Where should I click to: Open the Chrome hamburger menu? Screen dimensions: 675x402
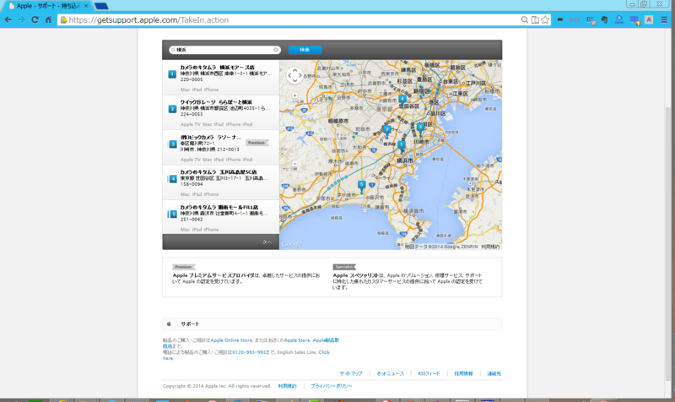(664, 19)
